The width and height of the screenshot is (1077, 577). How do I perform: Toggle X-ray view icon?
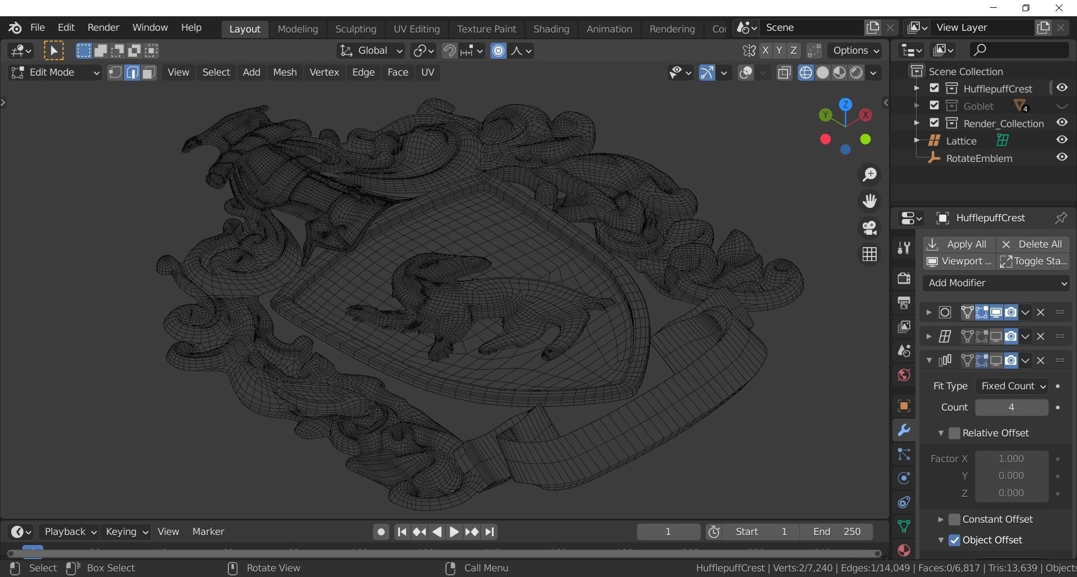pyautogui.click(x=784, y=73)
